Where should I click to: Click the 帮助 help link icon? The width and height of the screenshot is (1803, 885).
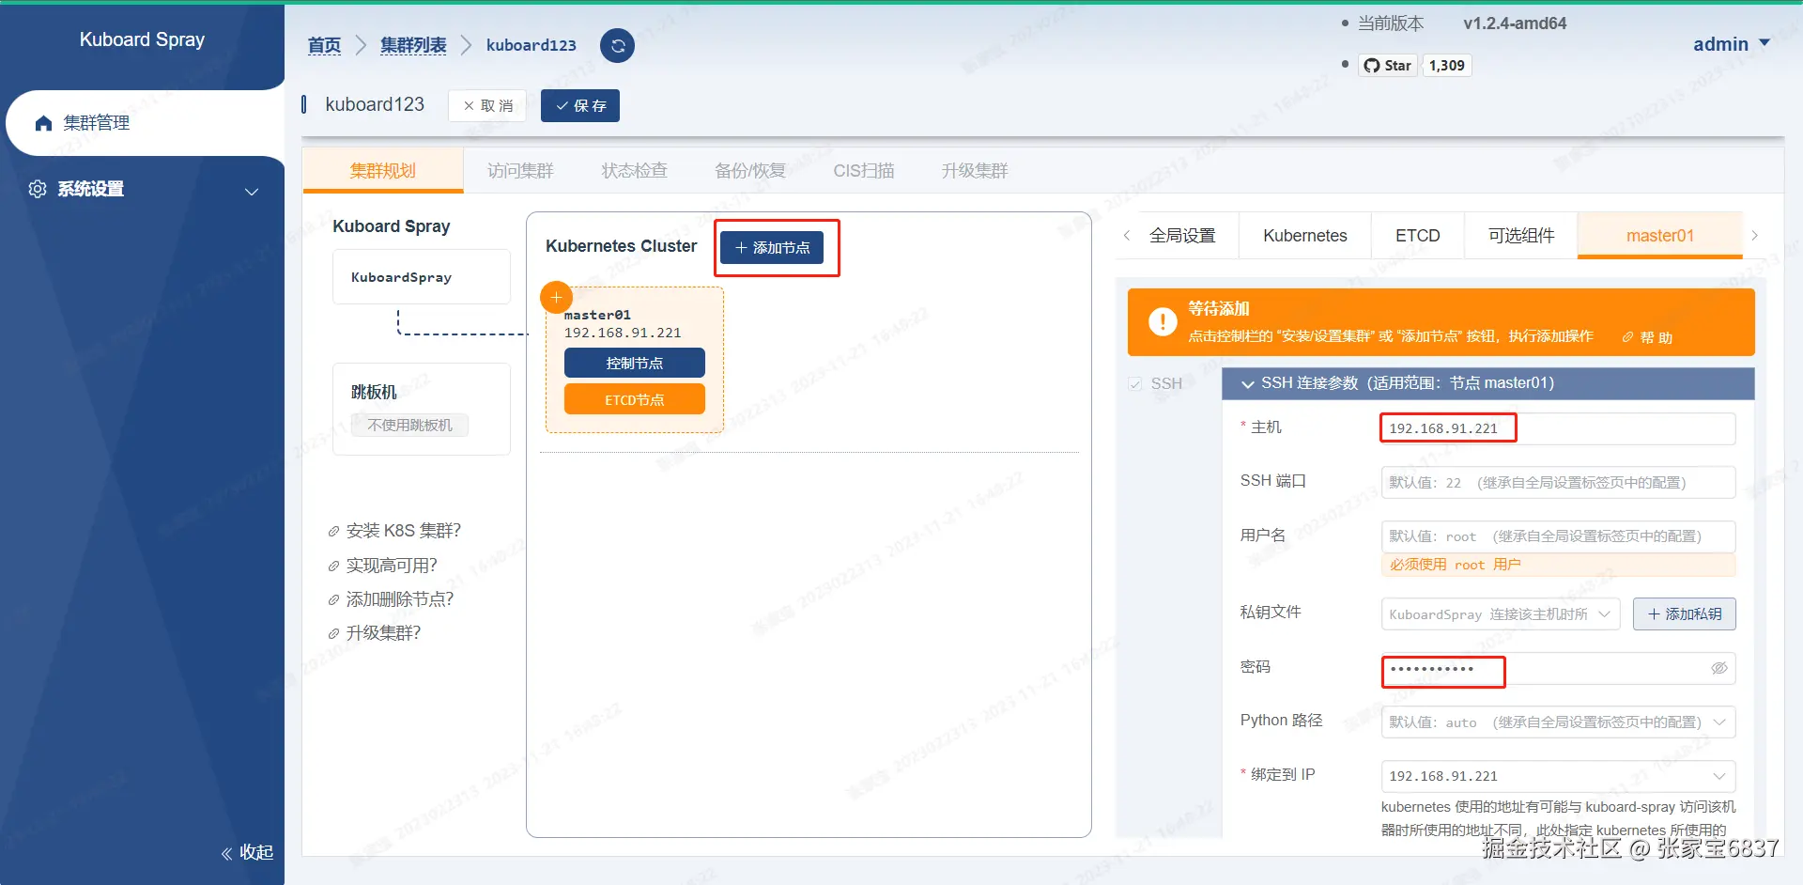click(1628, 337)
